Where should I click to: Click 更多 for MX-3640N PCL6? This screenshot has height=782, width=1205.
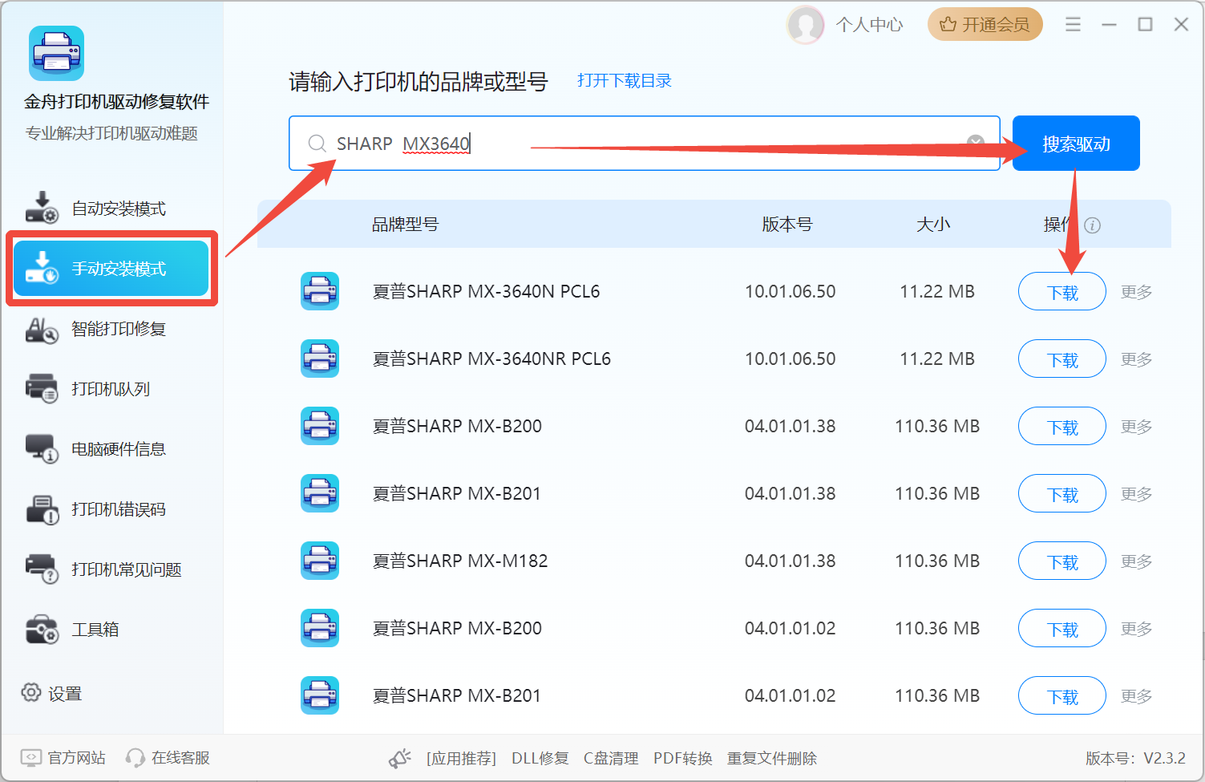coord(1137,292)
